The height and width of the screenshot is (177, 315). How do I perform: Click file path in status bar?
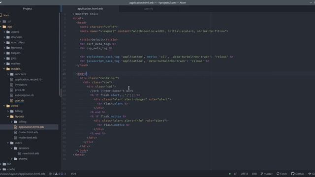click(x=23, y=174)
